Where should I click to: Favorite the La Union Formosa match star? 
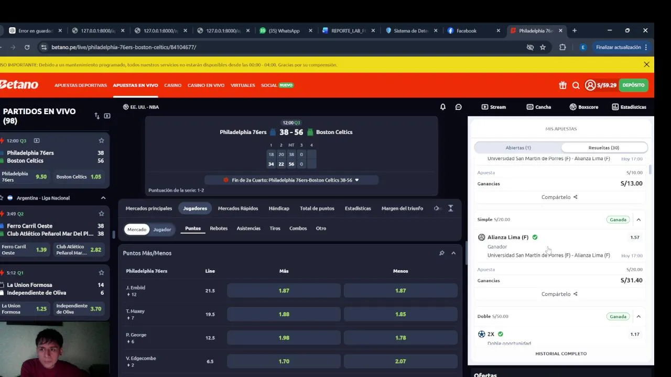pyautogui.click(x=101, y=273)
